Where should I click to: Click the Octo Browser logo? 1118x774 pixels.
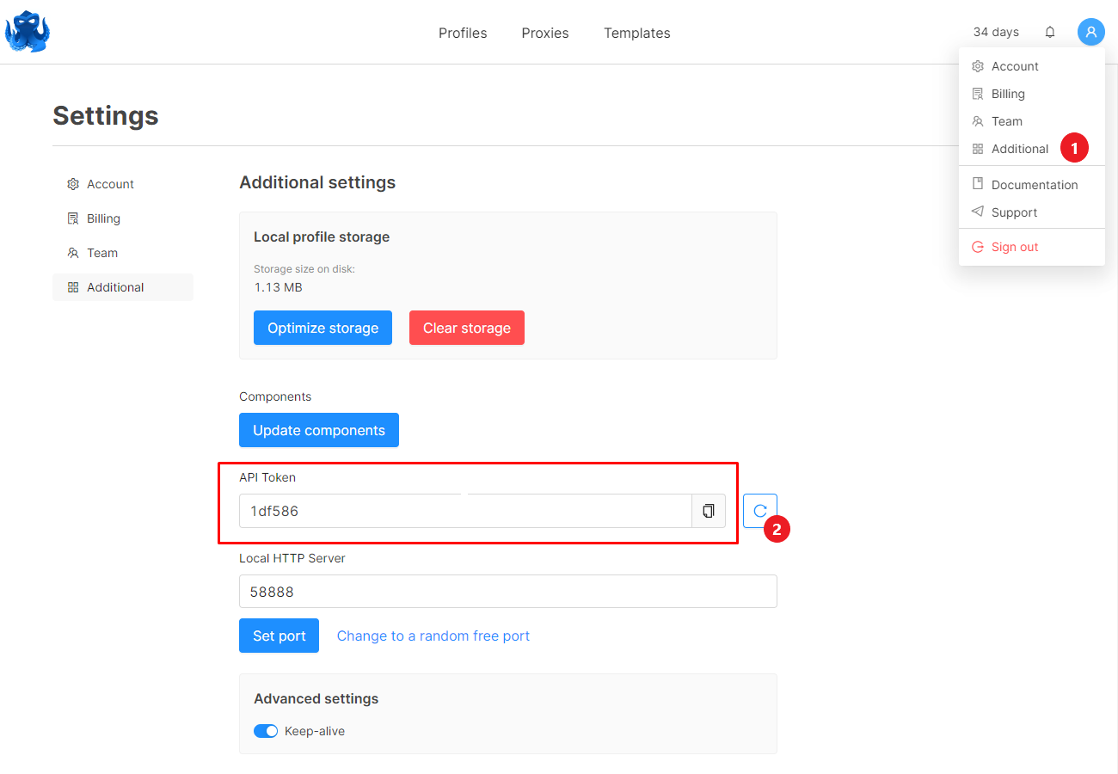(x=27, y=31)
